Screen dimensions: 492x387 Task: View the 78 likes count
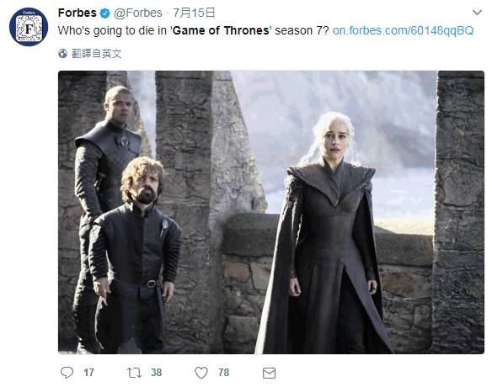pos(224,372)
